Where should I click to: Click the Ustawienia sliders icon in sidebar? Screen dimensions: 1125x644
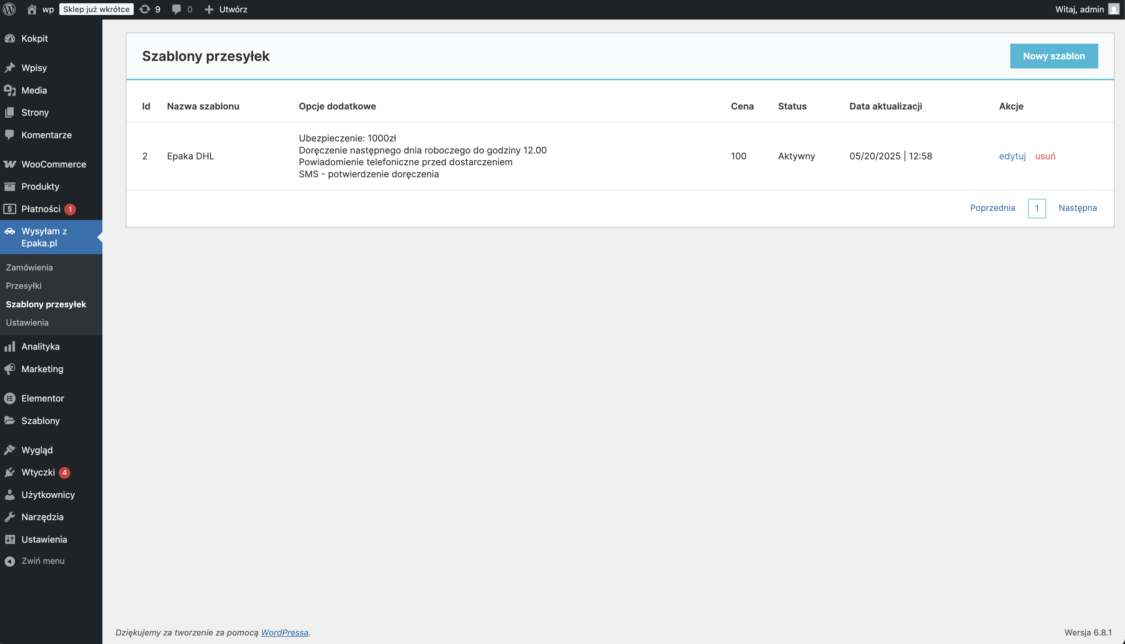[x=10, y=539]
